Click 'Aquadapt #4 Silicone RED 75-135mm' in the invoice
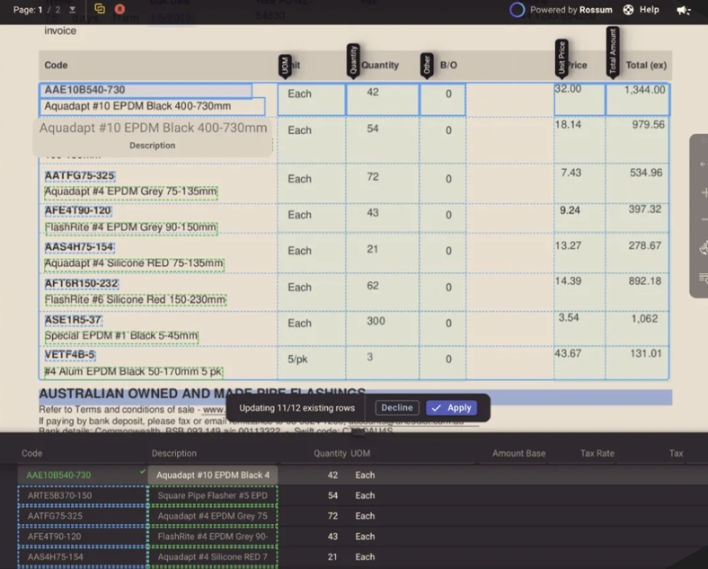Viewport: 708px width, 569px height. (134, 263)
